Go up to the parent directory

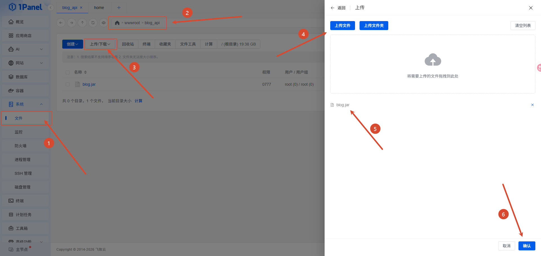[82, 23]
